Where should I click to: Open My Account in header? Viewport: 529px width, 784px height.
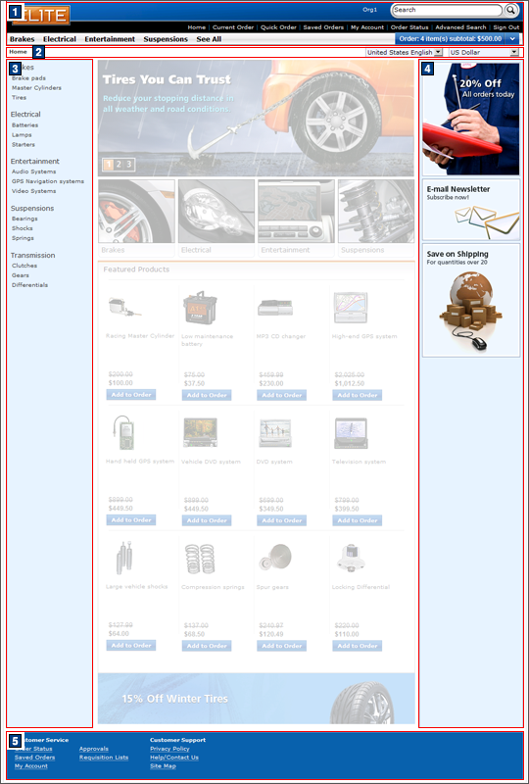tap(367, 27)
